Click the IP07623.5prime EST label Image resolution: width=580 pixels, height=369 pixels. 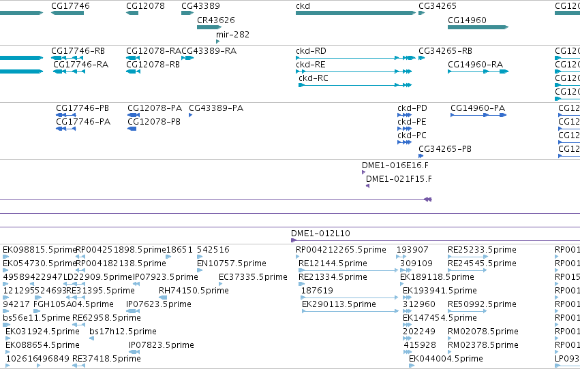tap(159, 304)
